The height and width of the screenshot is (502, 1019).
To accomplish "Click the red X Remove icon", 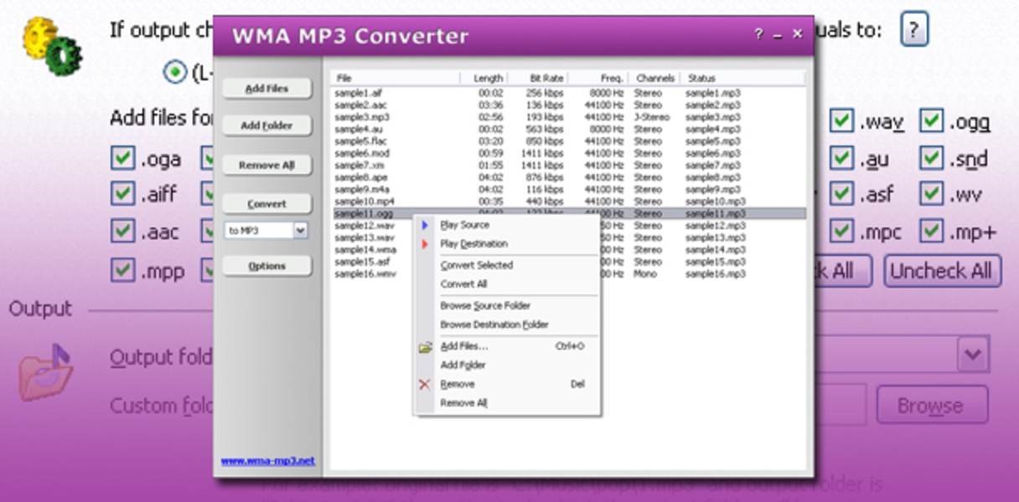I will pyautogui.click(x=424, y=385).
